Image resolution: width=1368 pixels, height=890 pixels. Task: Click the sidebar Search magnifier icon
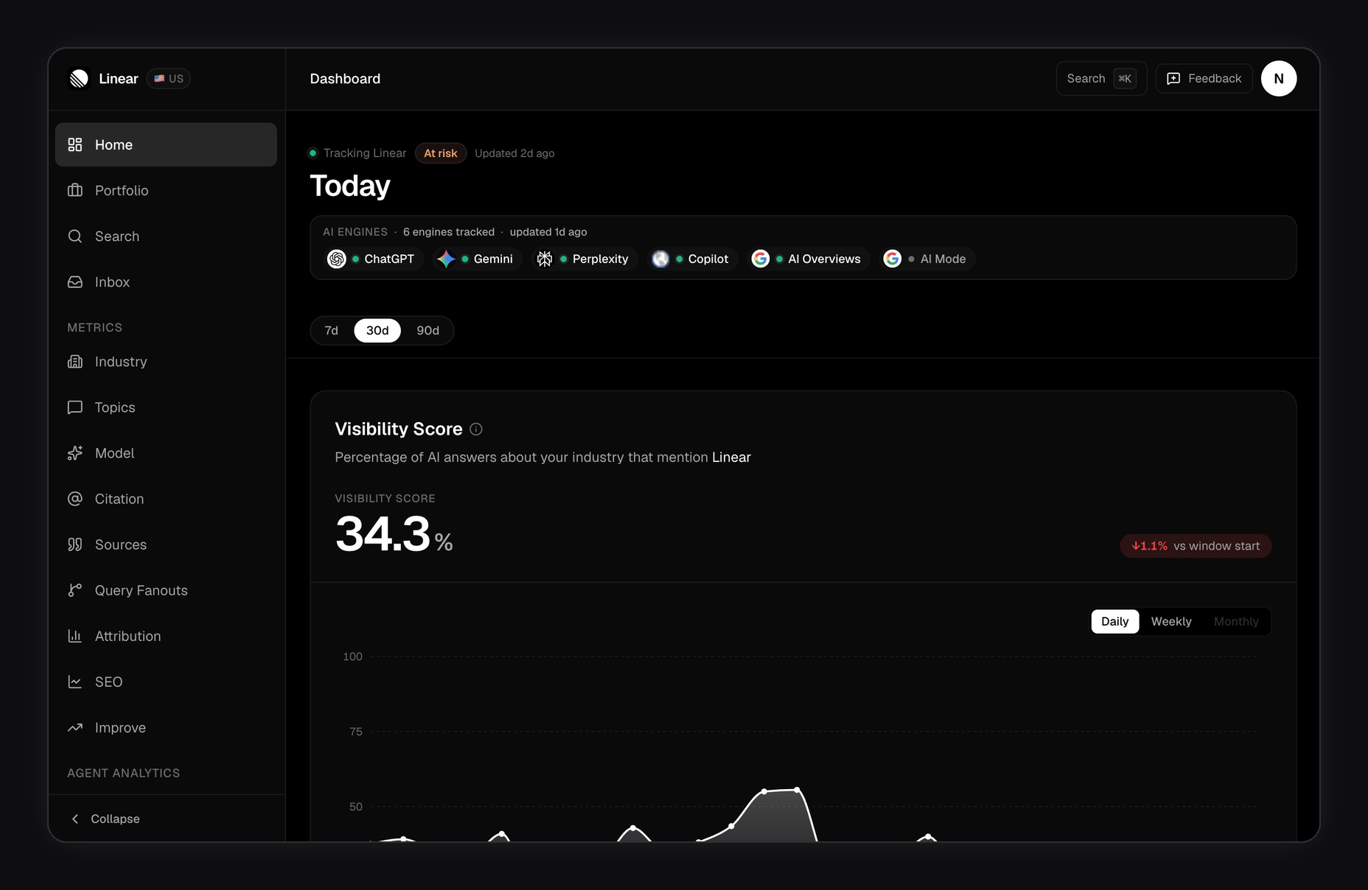coord(75,236)
